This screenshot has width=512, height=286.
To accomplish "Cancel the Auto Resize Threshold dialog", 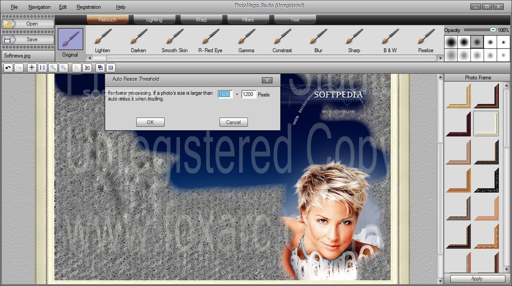I will tap(233, 122).
